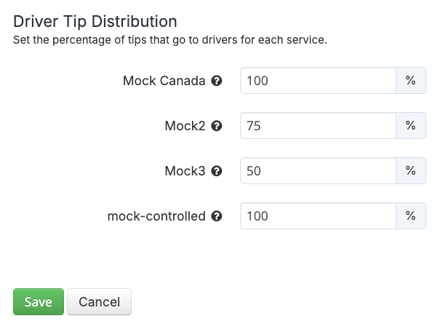
Task: Click the mock-controlled label text
Action: pos(156,216)
